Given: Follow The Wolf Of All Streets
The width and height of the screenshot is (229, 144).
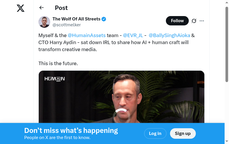Looking at the screenshot, I should click(x=177, y=21).
